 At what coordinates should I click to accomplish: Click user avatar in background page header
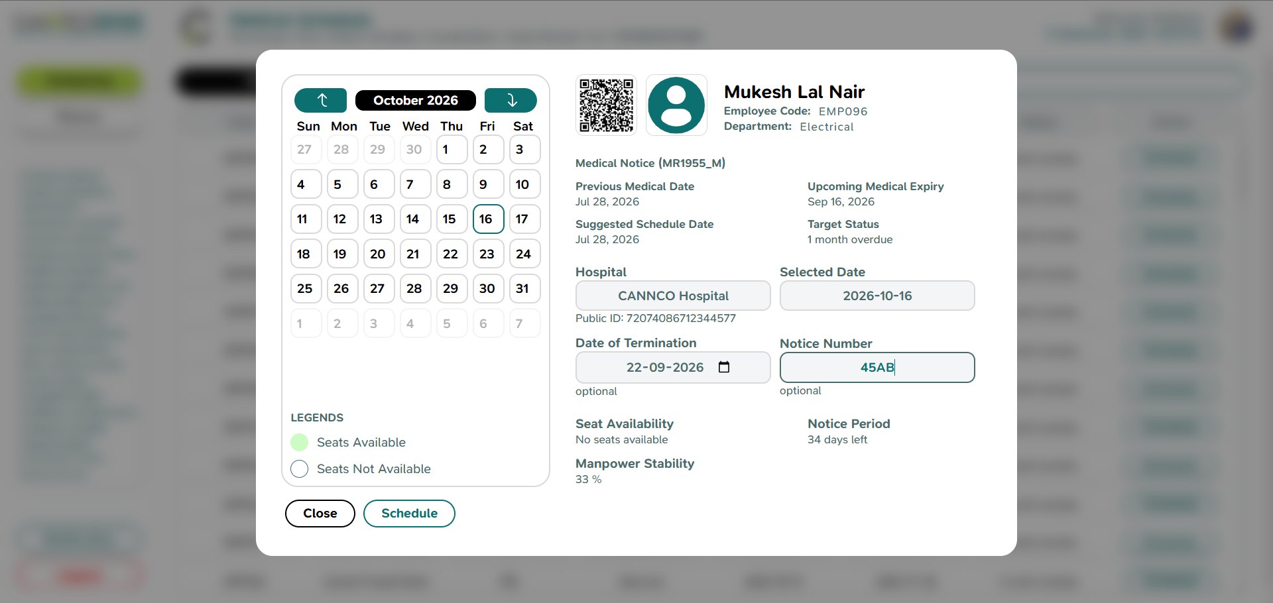tap(1237, 28)
